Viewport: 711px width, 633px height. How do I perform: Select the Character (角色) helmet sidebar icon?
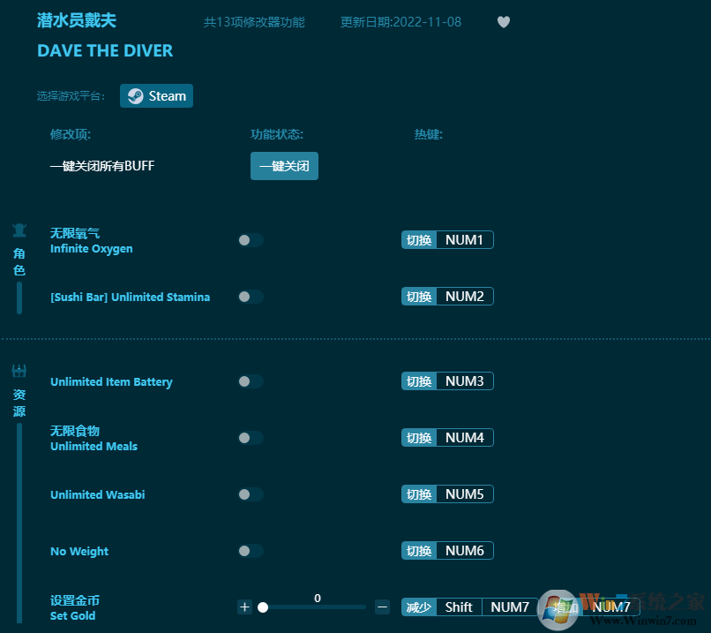[x=19, y=228]
